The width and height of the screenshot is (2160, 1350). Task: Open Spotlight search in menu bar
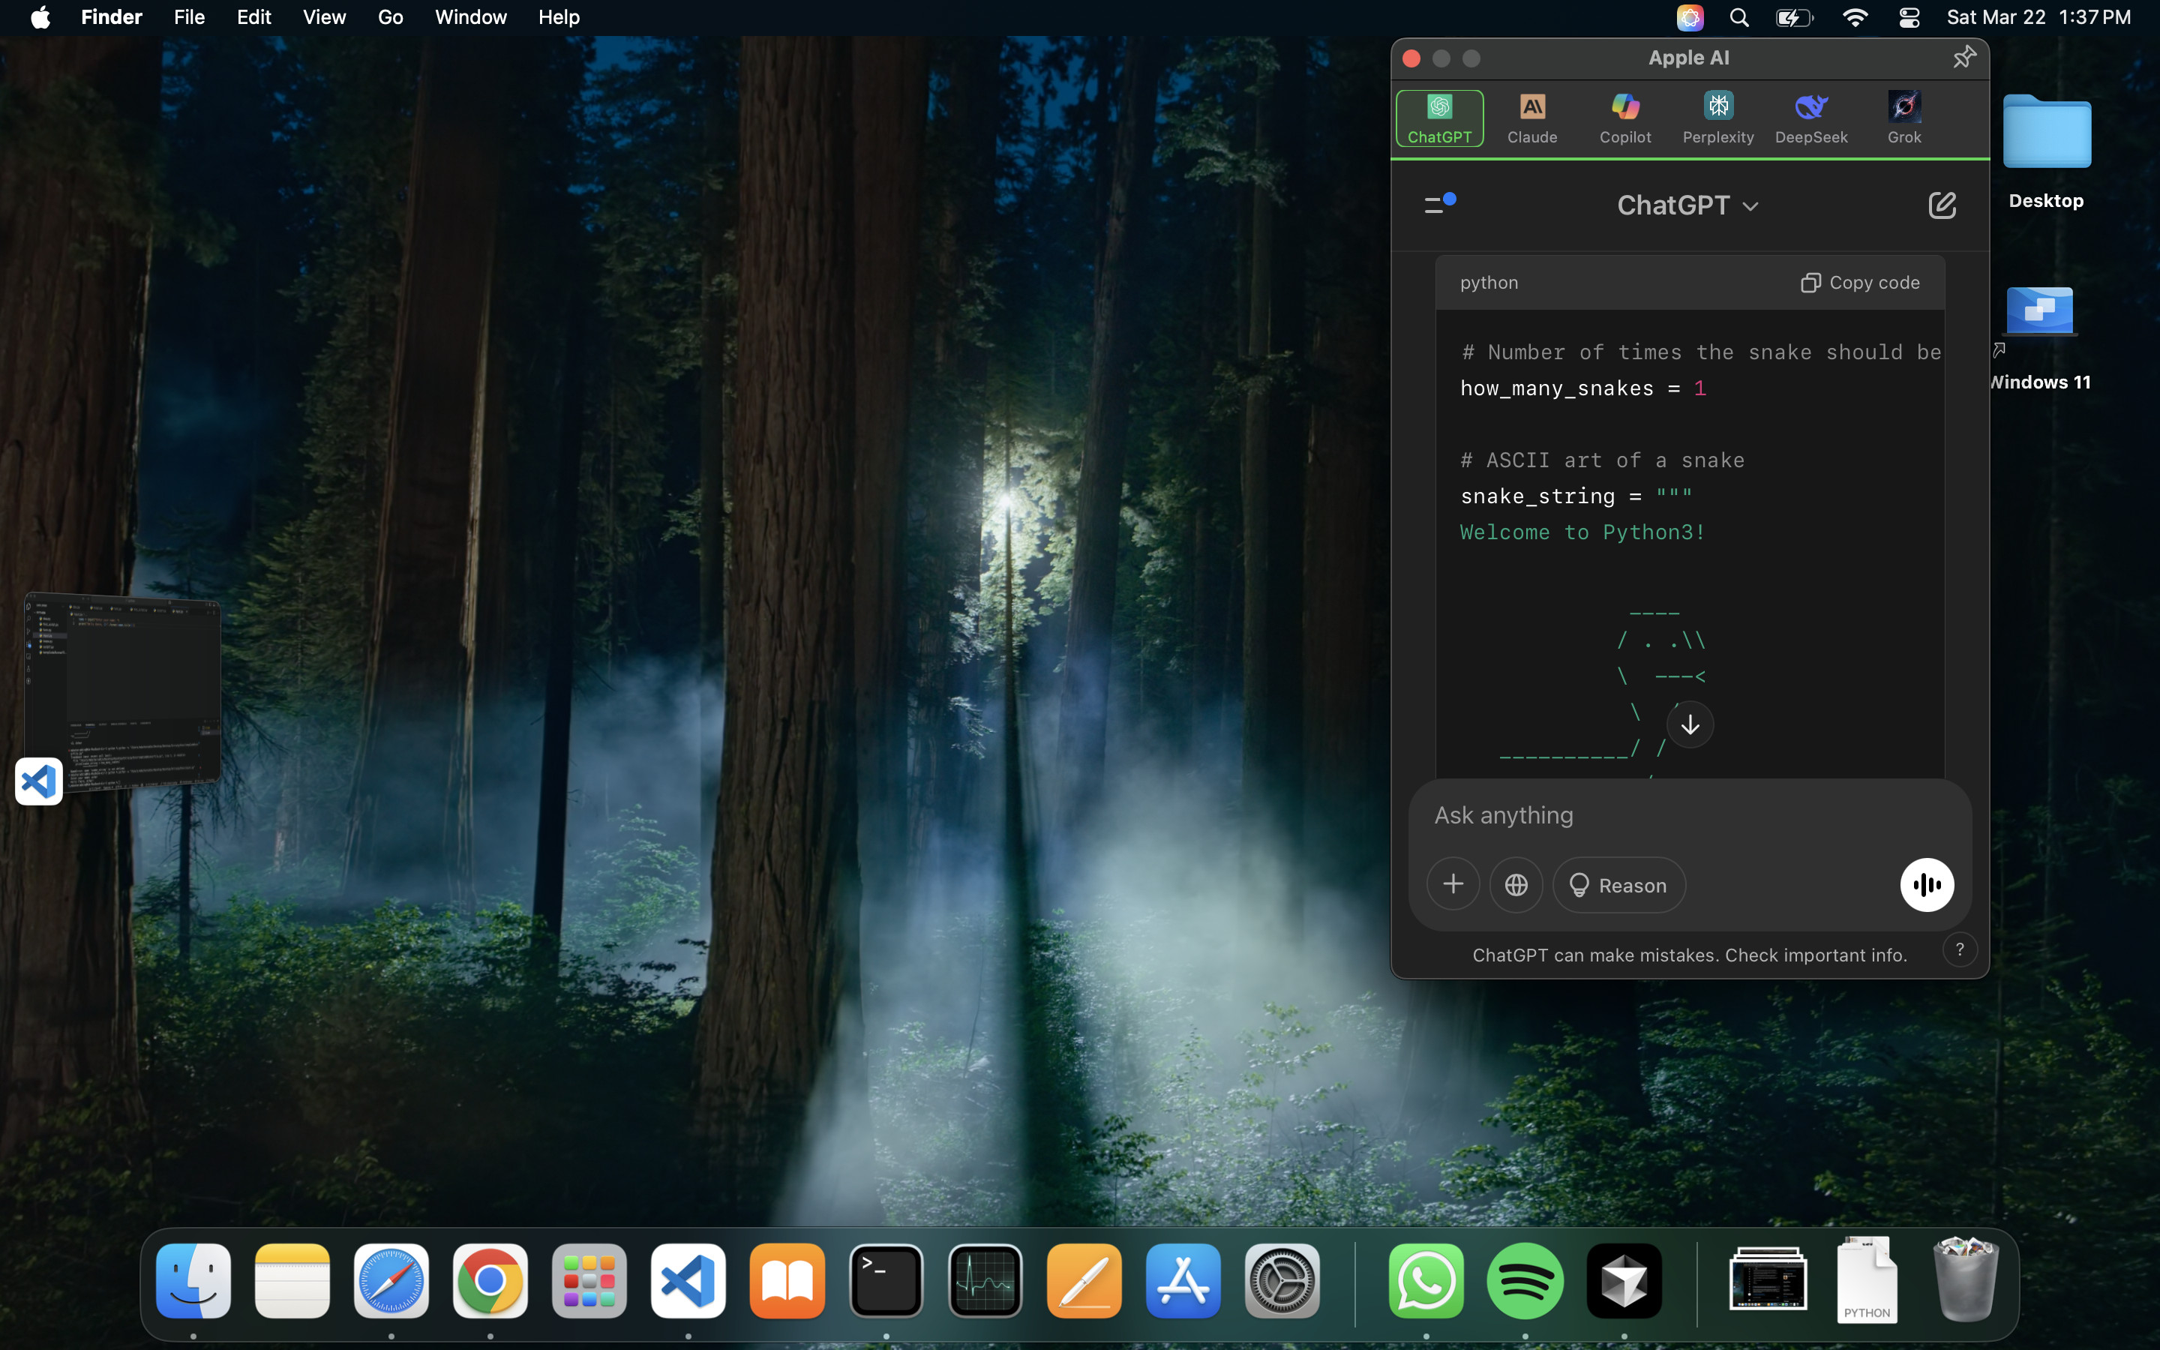[1738, 17]
